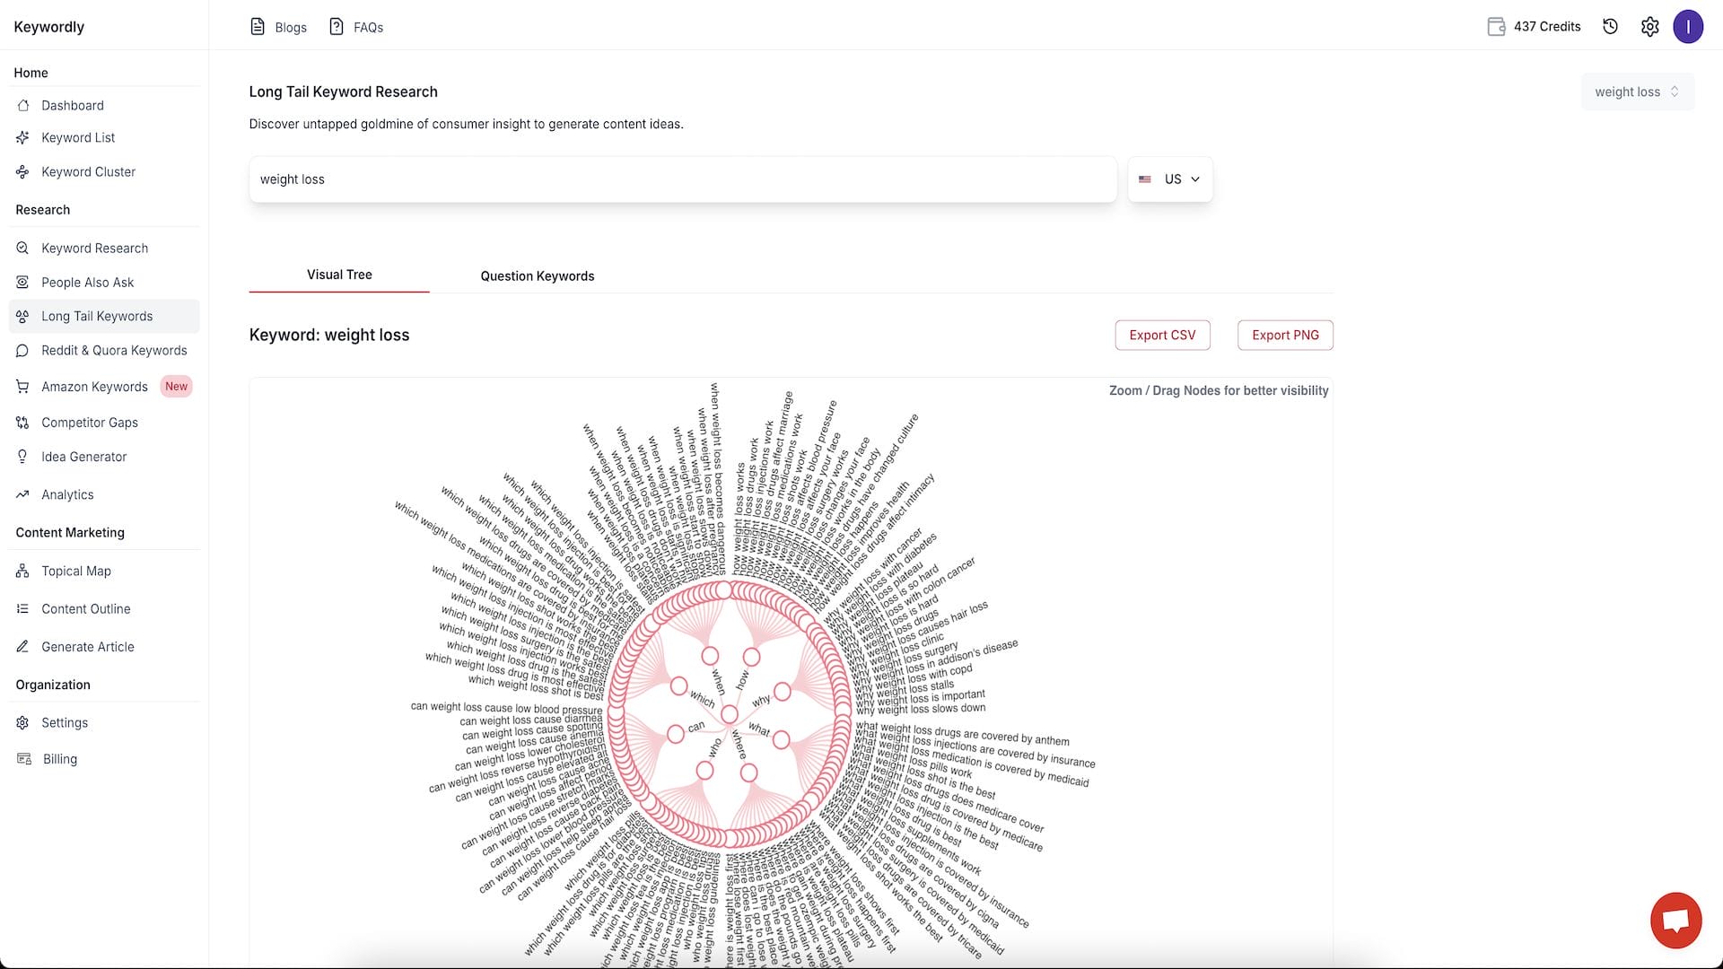The width and height of the screenshot is (1723, 969).
Task: Click Export PNG button
Action: point(1285,335)
